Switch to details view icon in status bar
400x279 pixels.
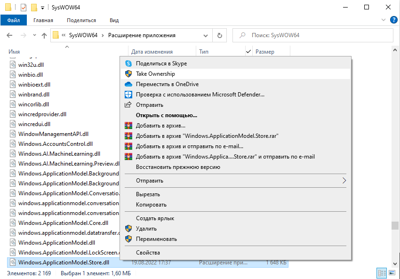point(382,273)
